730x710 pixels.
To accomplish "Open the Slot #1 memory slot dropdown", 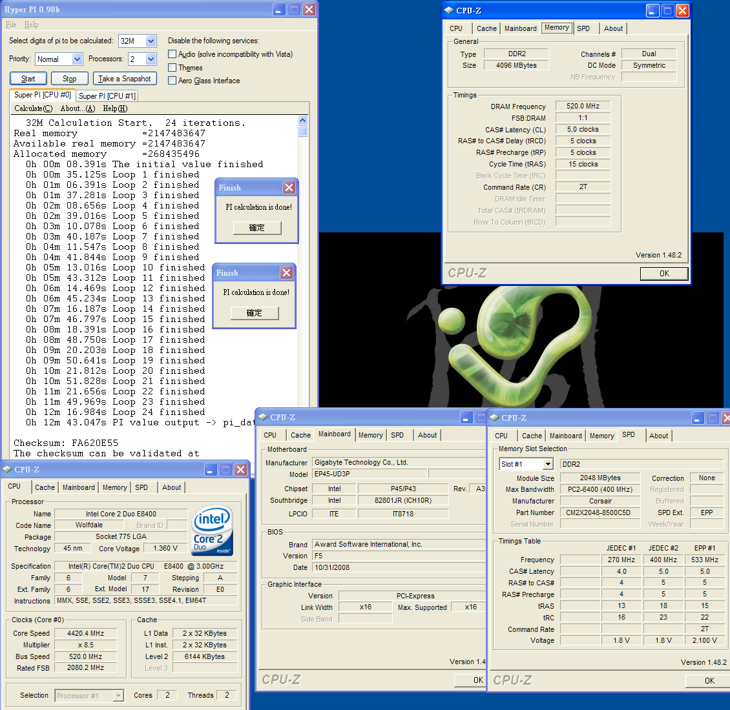I will point(548,464).
